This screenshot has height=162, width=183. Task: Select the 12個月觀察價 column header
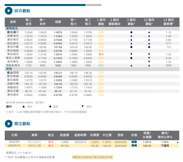pos(168,22)
